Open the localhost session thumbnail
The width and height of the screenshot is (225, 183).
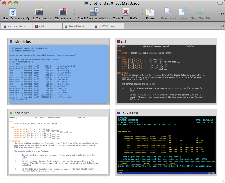click(59, 145)
